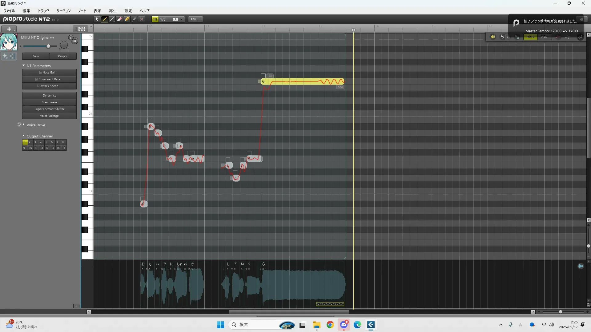
Task: Select the line tool
Action: [112, 19]
